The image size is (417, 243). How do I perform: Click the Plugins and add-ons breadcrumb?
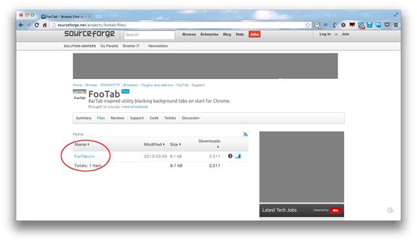157,85
